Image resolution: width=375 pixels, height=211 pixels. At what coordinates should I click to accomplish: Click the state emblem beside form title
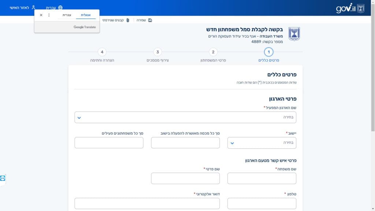tap(294, 34)
